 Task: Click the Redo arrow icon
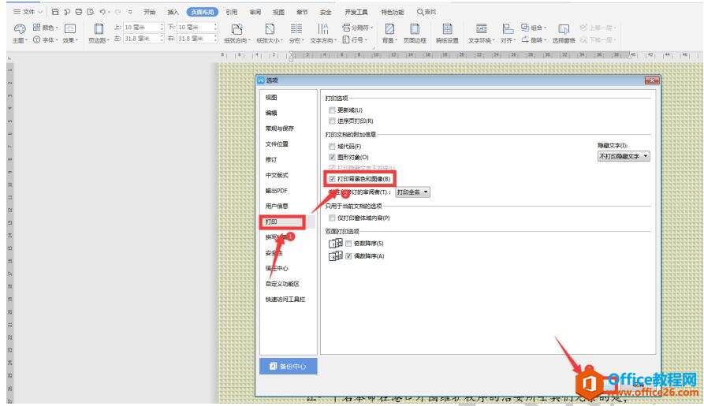tap(117, 12)
